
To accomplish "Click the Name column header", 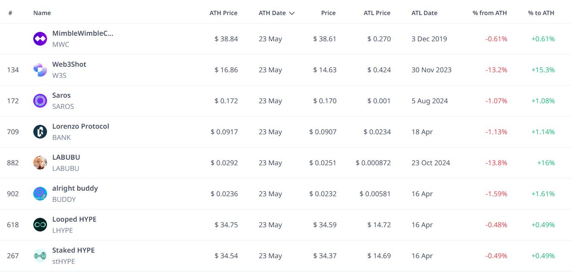I will click(42, 13).
